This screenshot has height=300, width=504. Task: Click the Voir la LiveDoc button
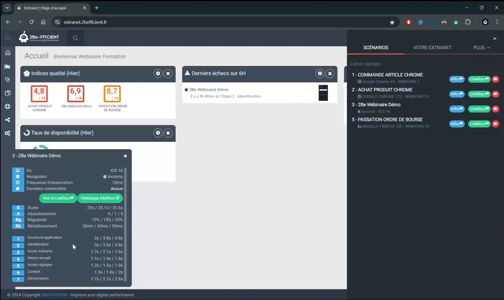[58, 198]
